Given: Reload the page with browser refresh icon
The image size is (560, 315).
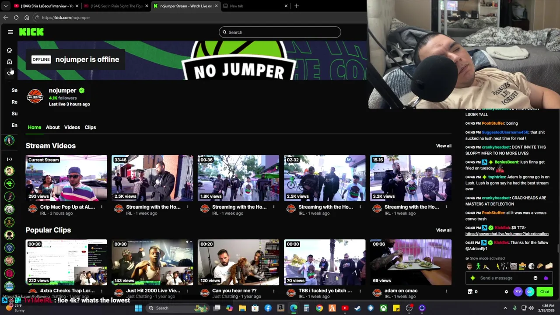Looking at the screenshot, I should click(16, 17).
